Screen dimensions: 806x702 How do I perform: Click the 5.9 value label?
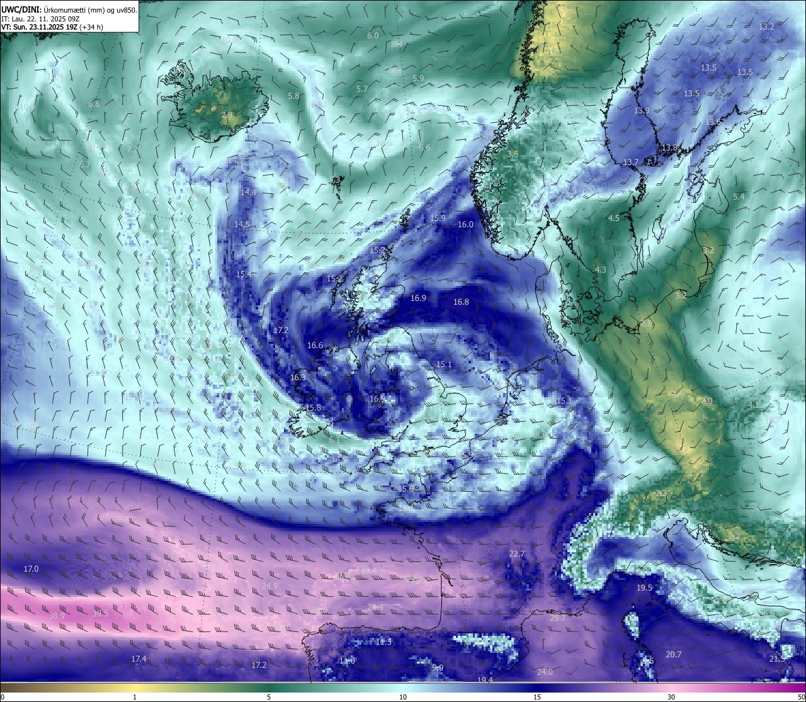(x=418, y=78)
